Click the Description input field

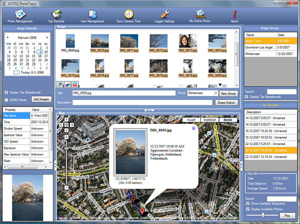coord(142,102)
